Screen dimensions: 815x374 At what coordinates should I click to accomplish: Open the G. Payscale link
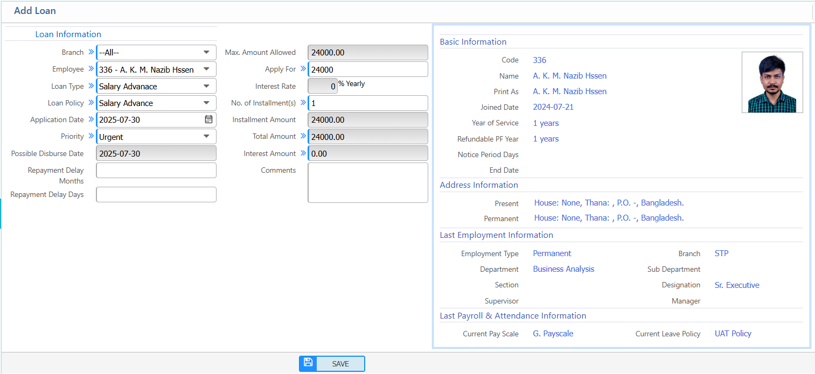click(x=553, y=333)
